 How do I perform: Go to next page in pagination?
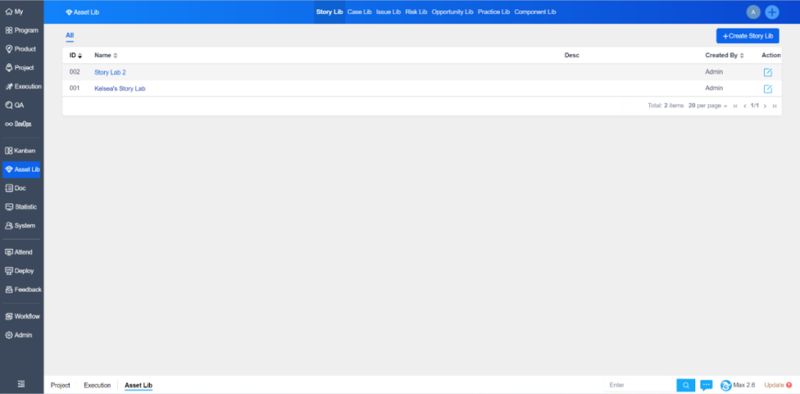(765, 105)
